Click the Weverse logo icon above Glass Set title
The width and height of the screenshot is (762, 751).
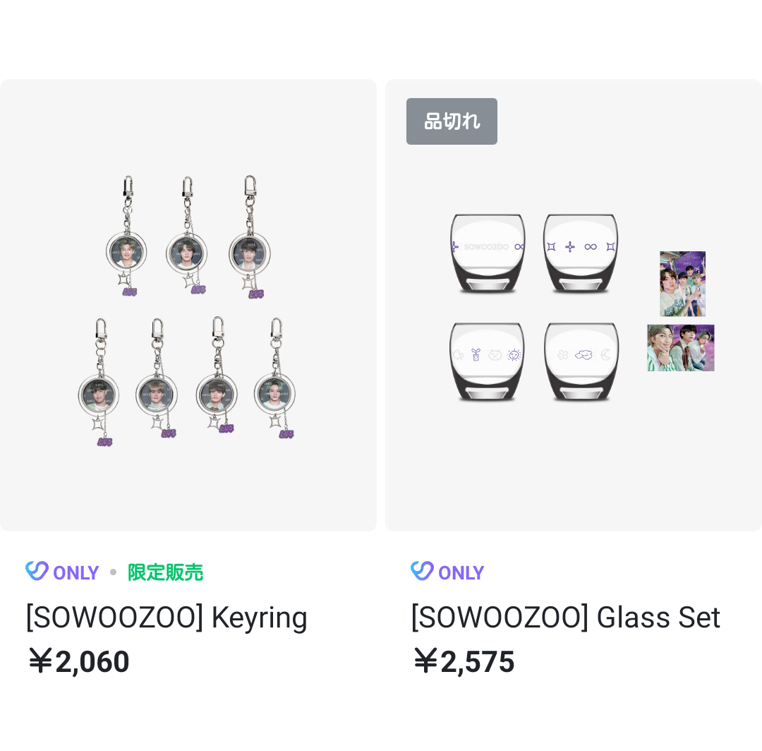point(422,571)
